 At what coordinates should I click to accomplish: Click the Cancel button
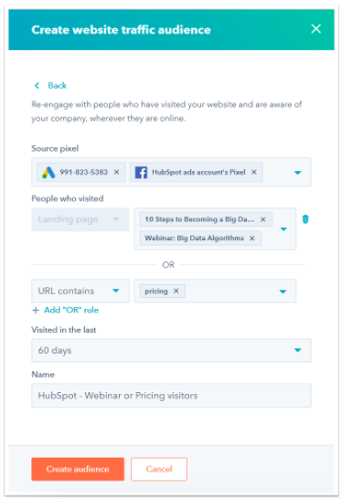[159, 469]
